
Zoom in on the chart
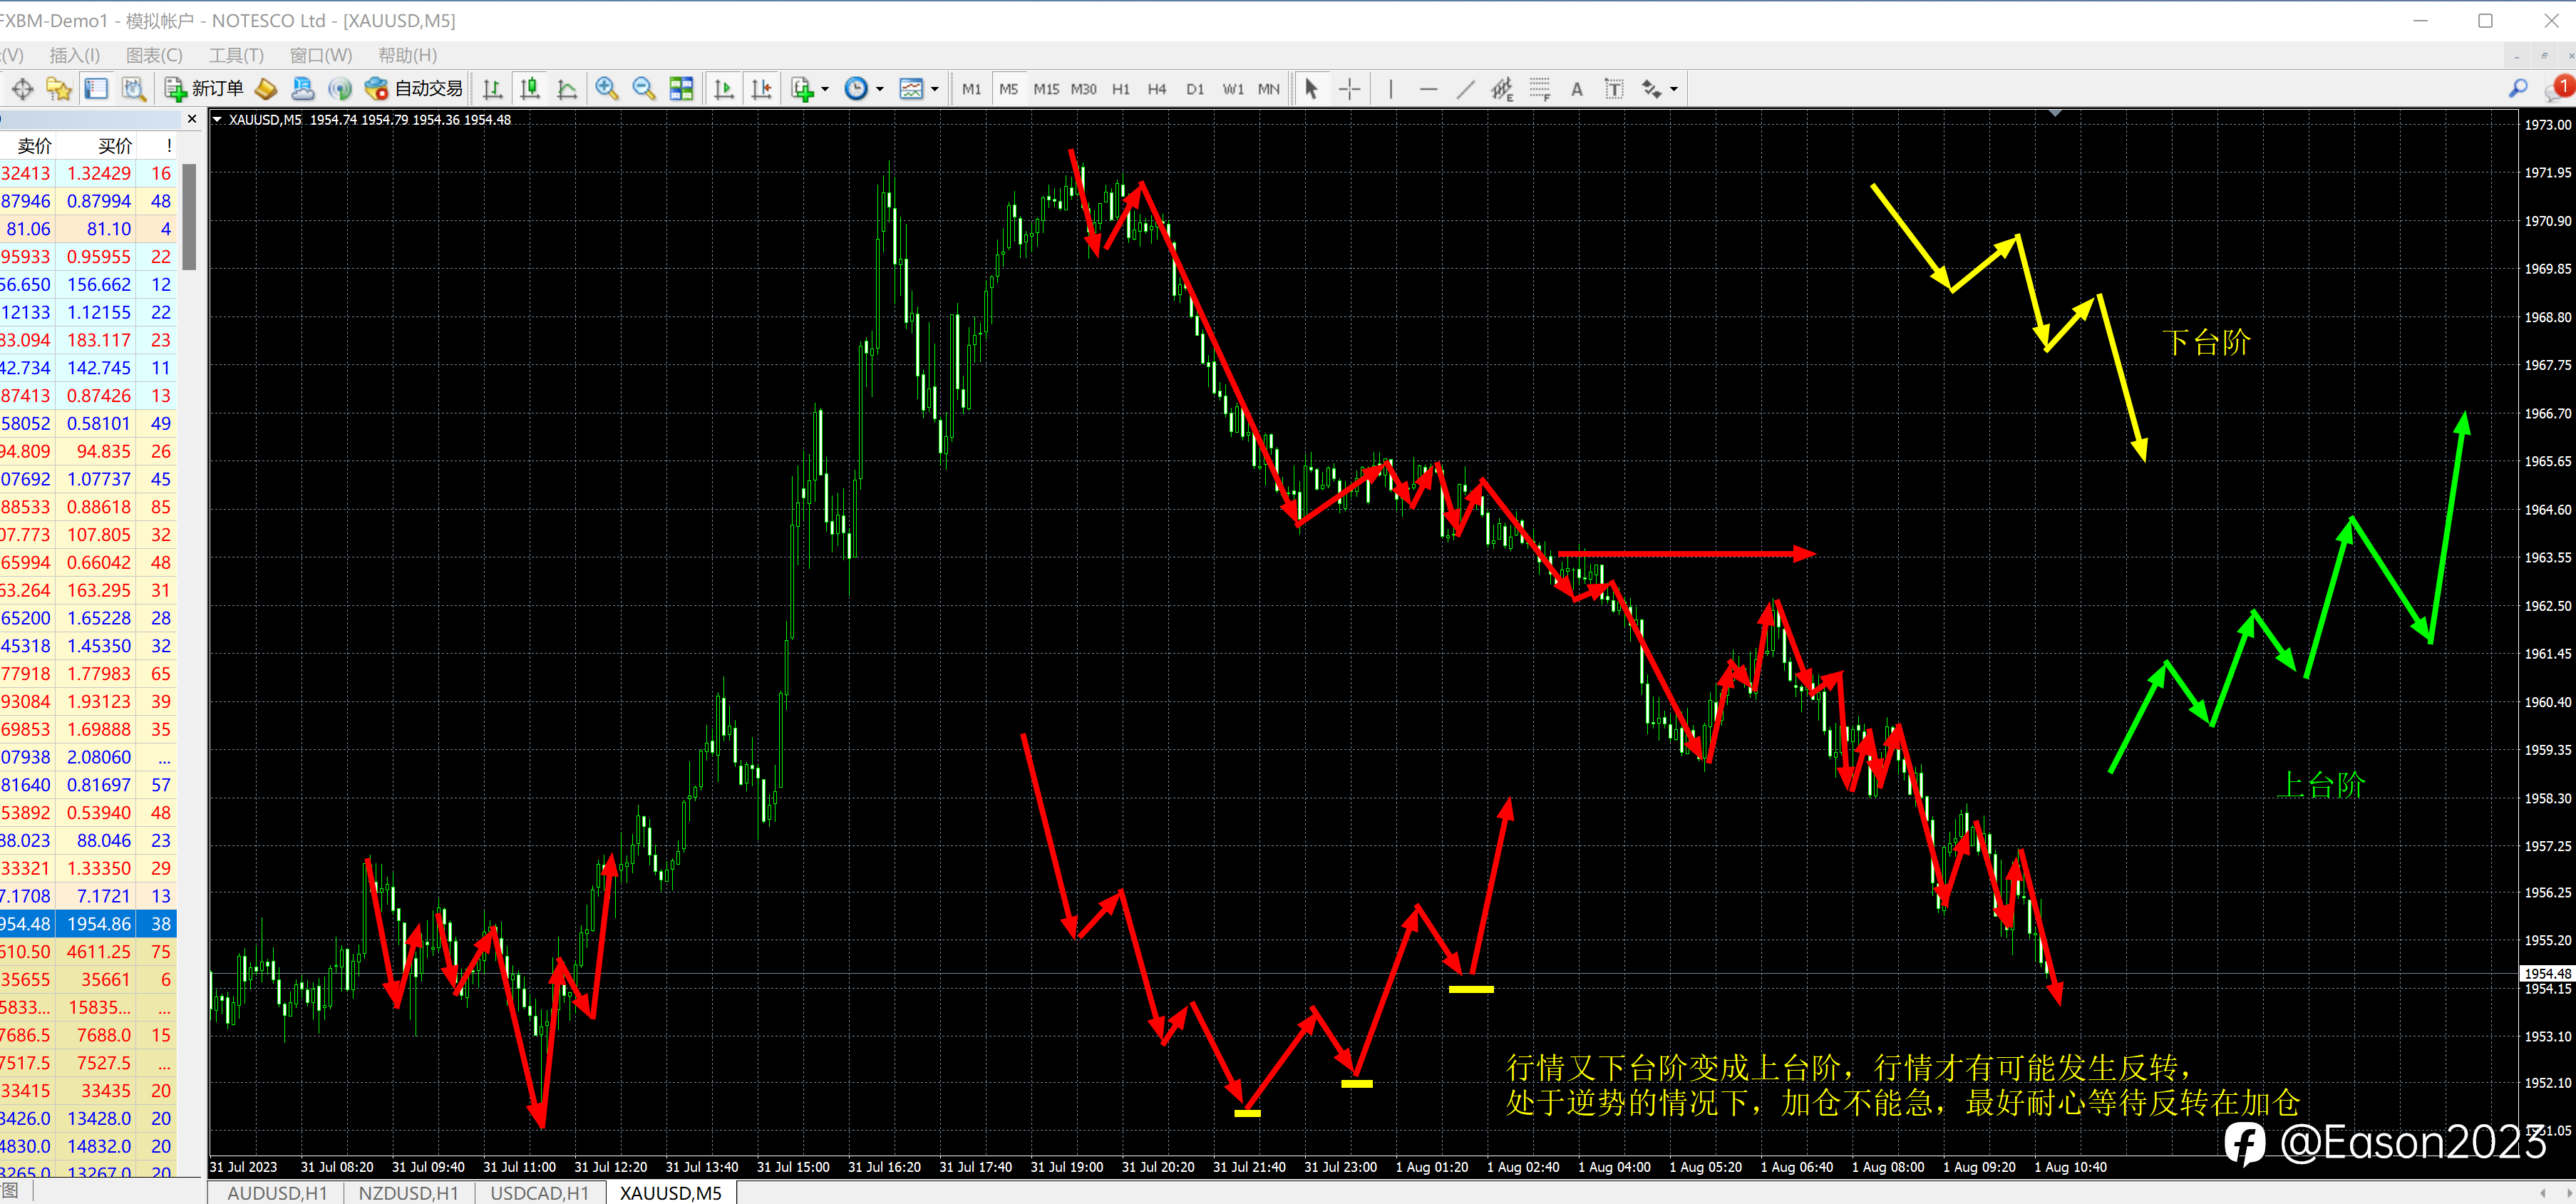click(606, 89)
